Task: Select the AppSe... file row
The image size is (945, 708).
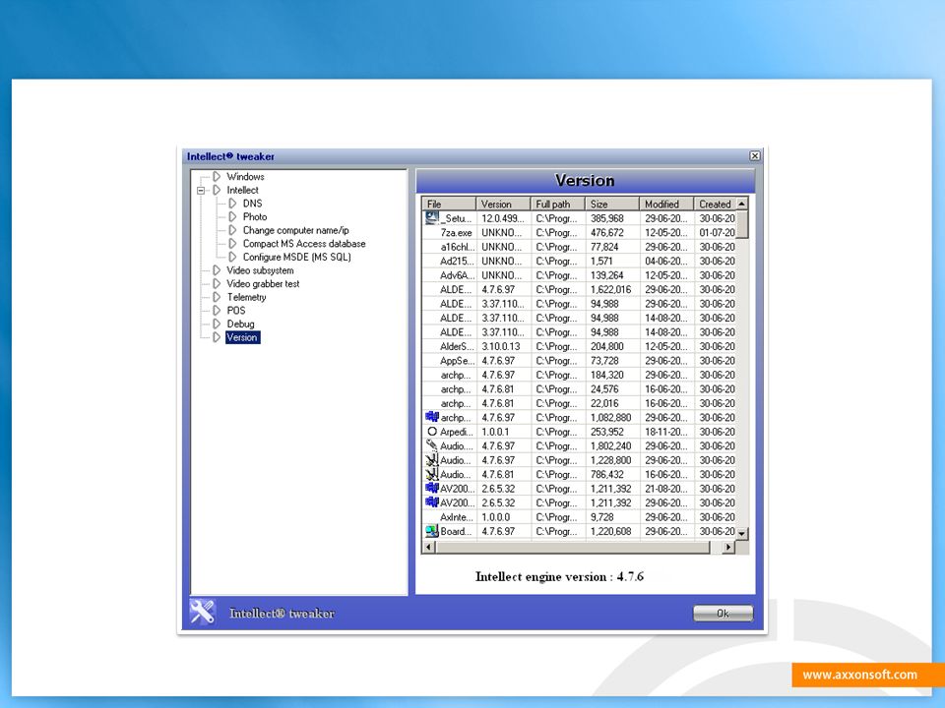Action: point(579,361)
